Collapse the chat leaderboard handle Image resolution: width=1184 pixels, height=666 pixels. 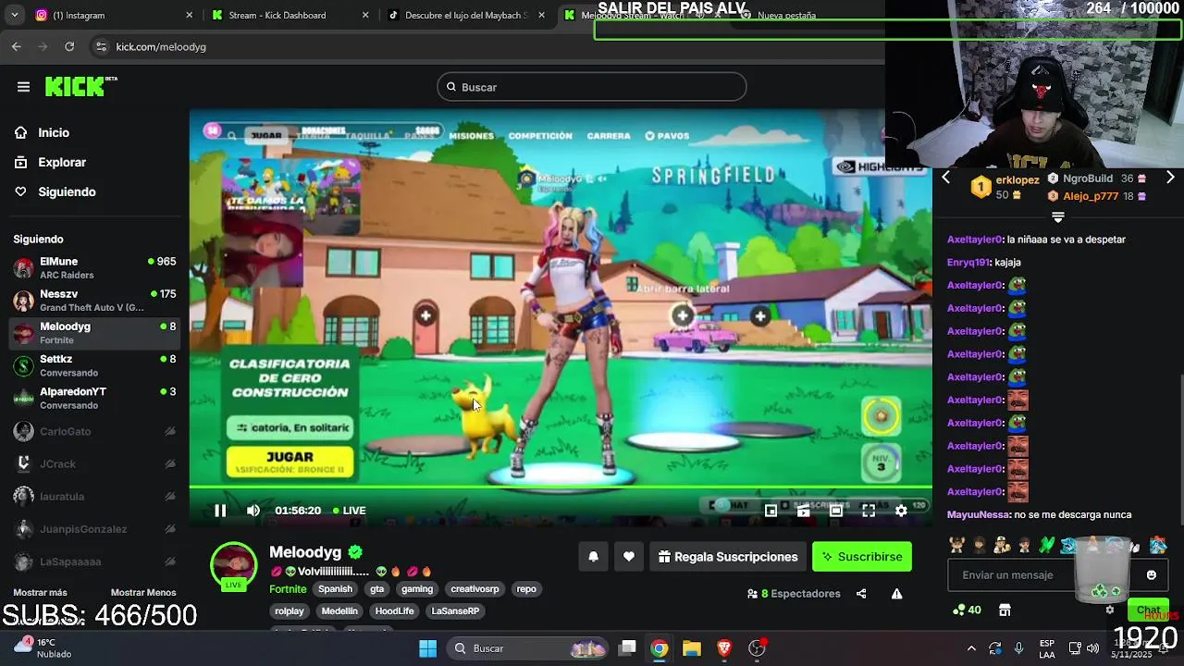[x=1058, y=217]
